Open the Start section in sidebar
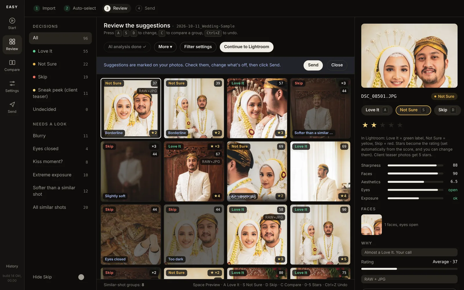 (x=12, y=24)
